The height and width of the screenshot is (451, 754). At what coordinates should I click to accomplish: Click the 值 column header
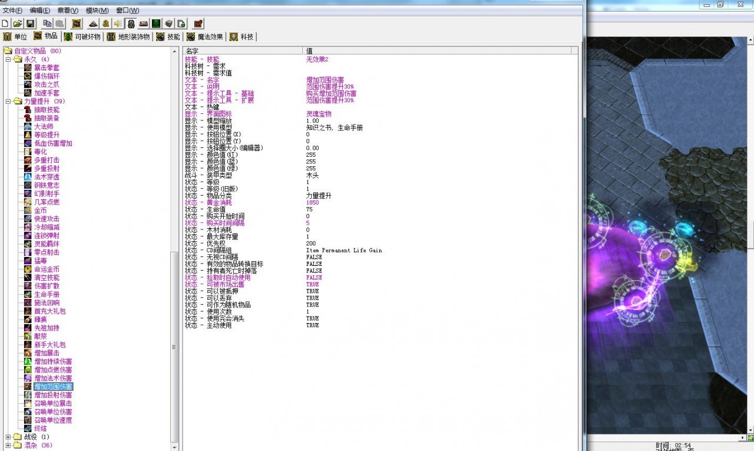tap(437, 51)
